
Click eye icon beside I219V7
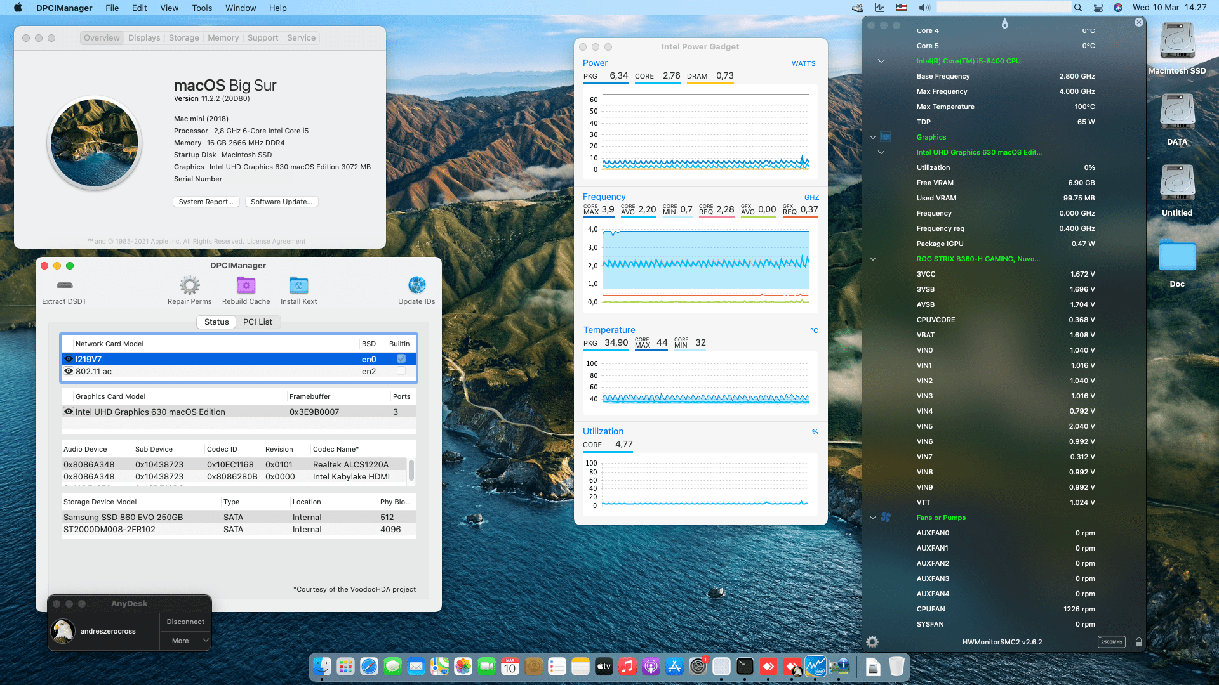(69, 359)
